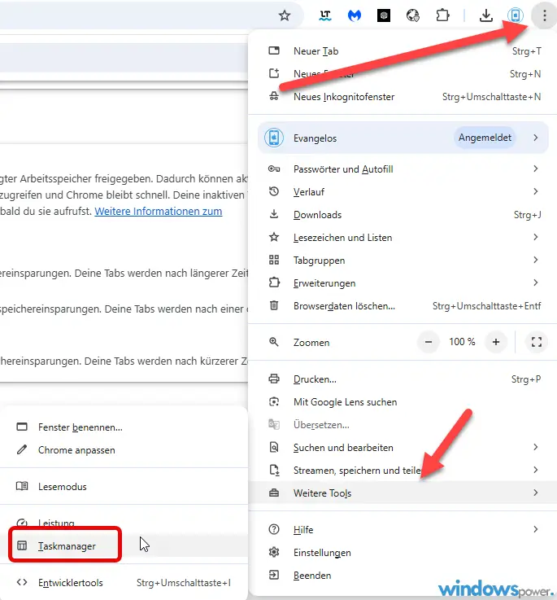Open Entwicklertools from submenu
The image size is (557, 600).
[124, 583]
